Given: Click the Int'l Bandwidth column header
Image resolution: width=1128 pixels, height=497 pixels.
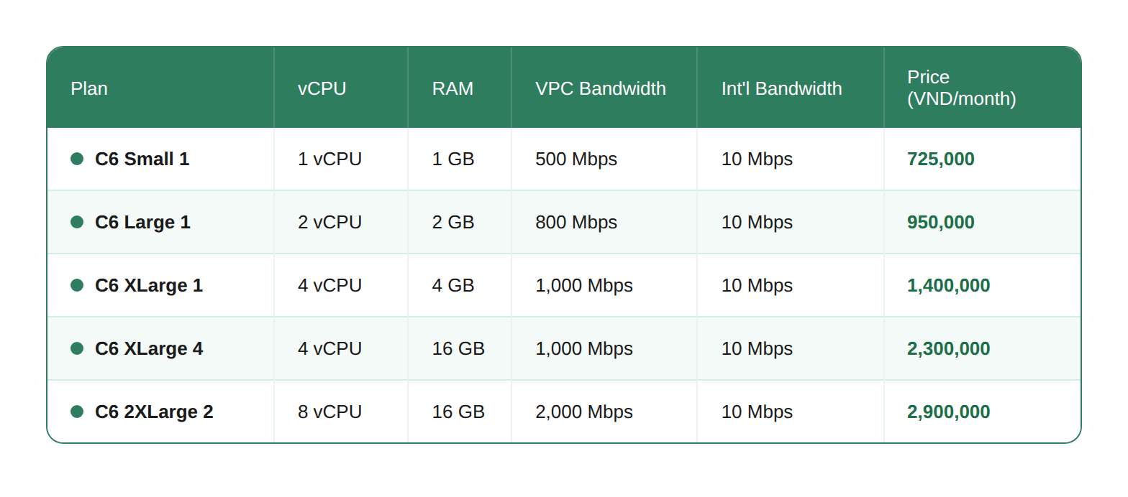Looking at the screenshot, I should [782, 88].
